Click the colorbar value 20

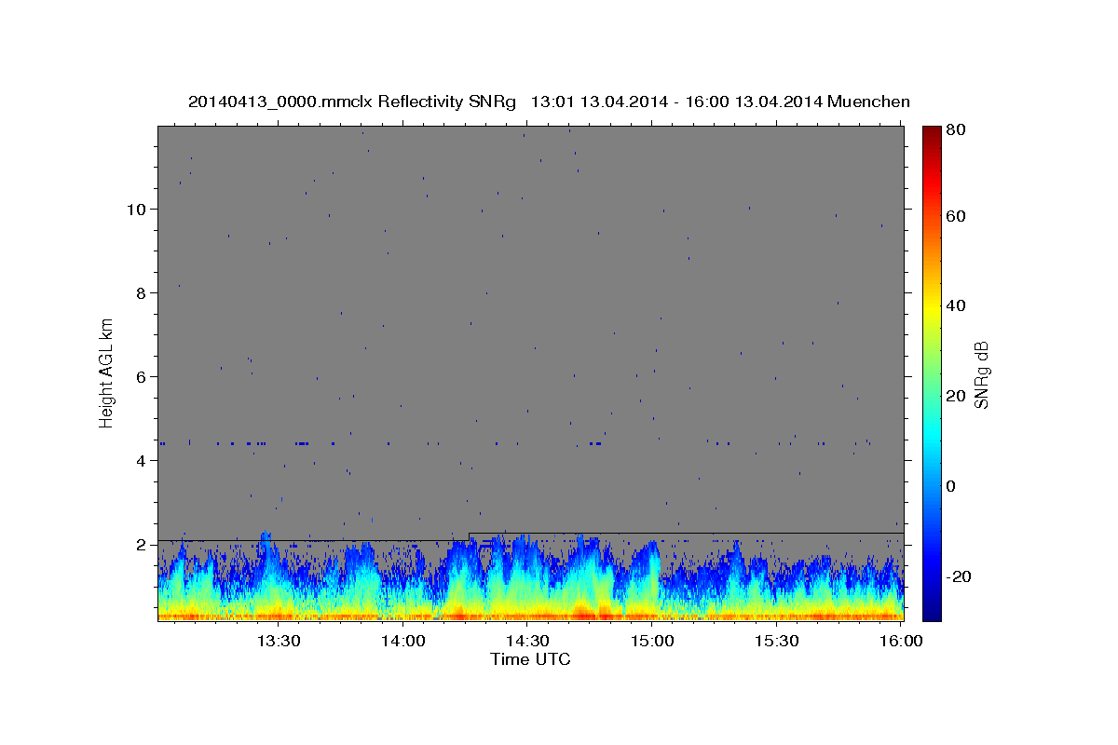[x=956, y=396]
